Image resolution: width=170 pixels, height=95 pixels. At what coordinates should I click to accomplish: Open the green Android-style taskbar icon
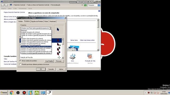tap(37, 93)
